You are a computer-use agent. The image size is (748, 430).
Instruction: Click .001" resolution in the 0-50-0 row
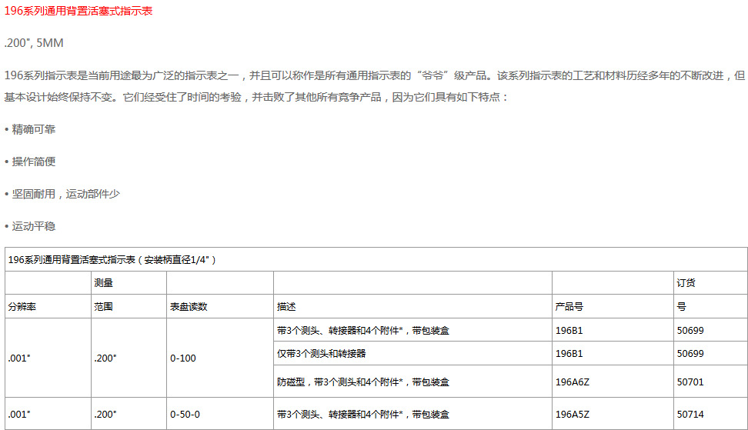click(x=19, y=415)
